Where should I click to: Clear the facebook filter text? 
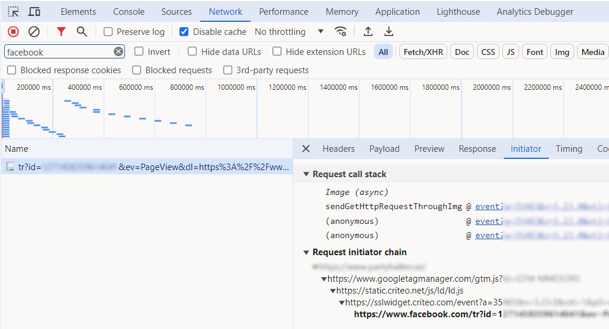[x=118, y=52]
